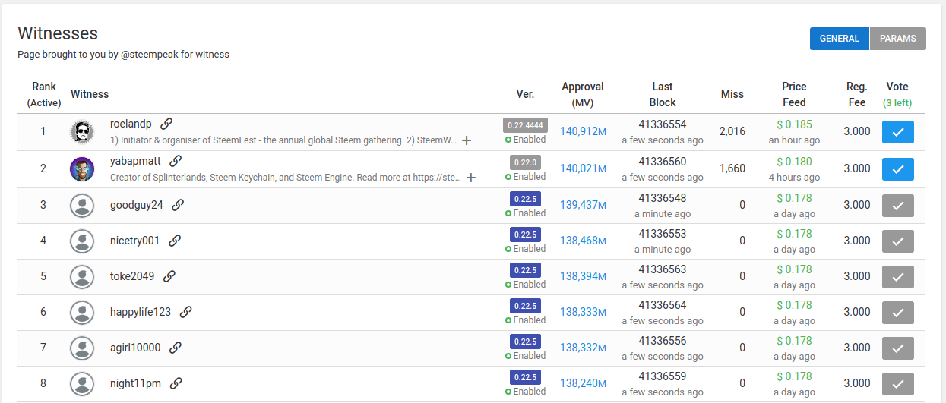The image size is (946, 403).
Task: Click the link icon beside yabapmatt
Action: click(x=176, y=161)
